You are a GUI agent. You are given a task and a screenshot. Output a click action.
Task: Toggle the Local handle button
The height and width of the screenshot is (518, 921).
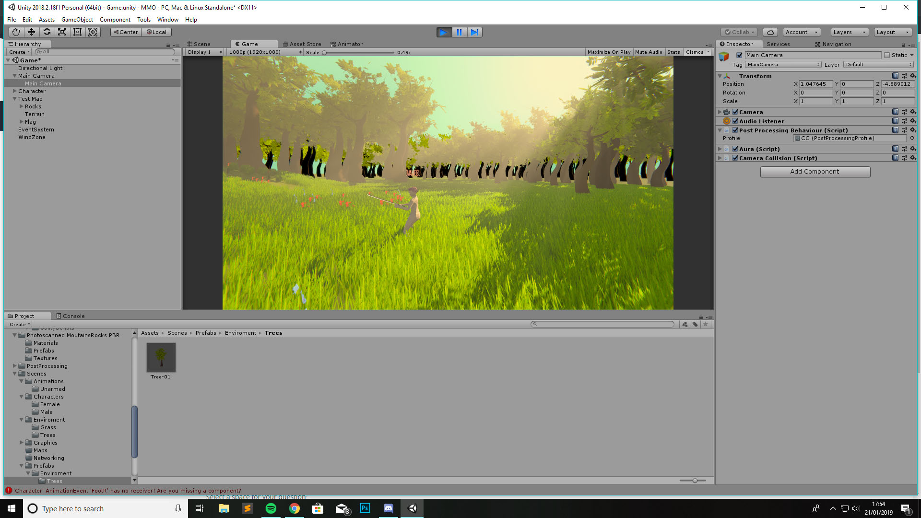pos(157,32)
